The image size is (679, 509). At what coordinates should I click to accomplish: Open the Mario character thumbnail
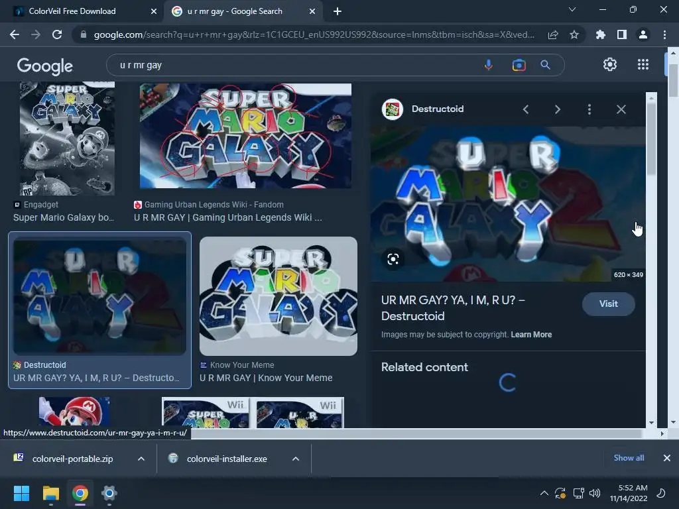click(74, 412)
